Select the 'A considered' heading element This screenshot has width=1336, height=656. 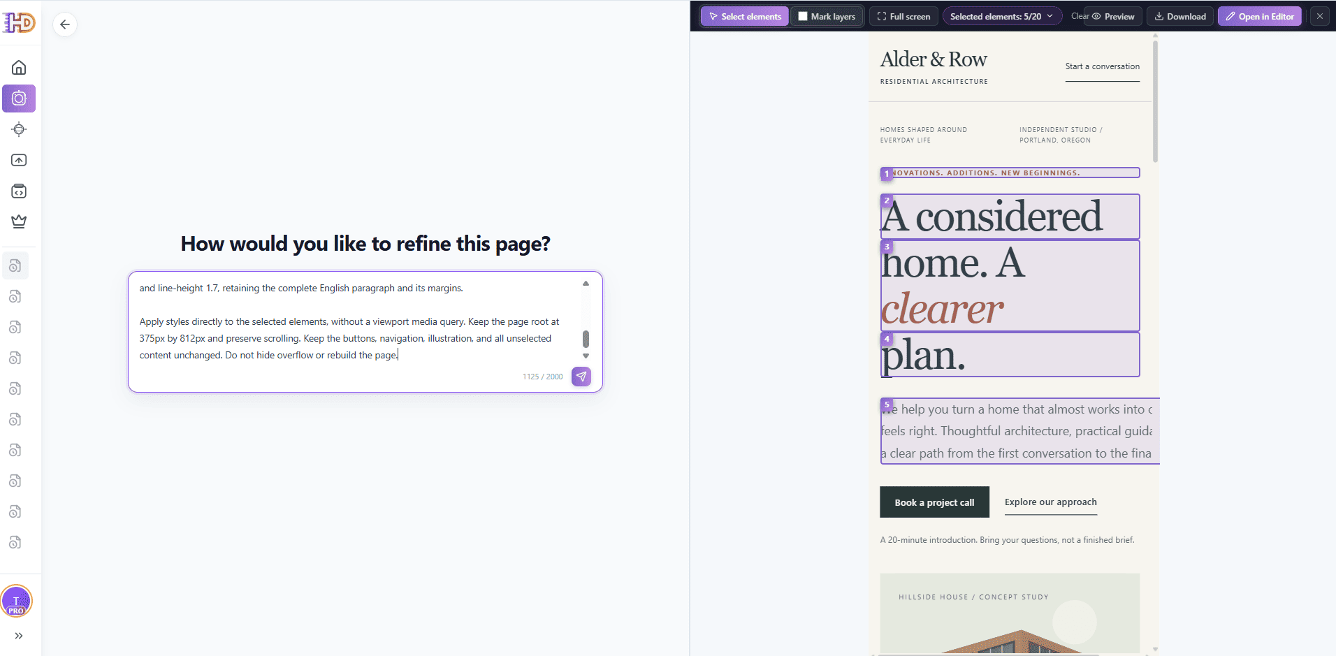tap(1010, 217)
